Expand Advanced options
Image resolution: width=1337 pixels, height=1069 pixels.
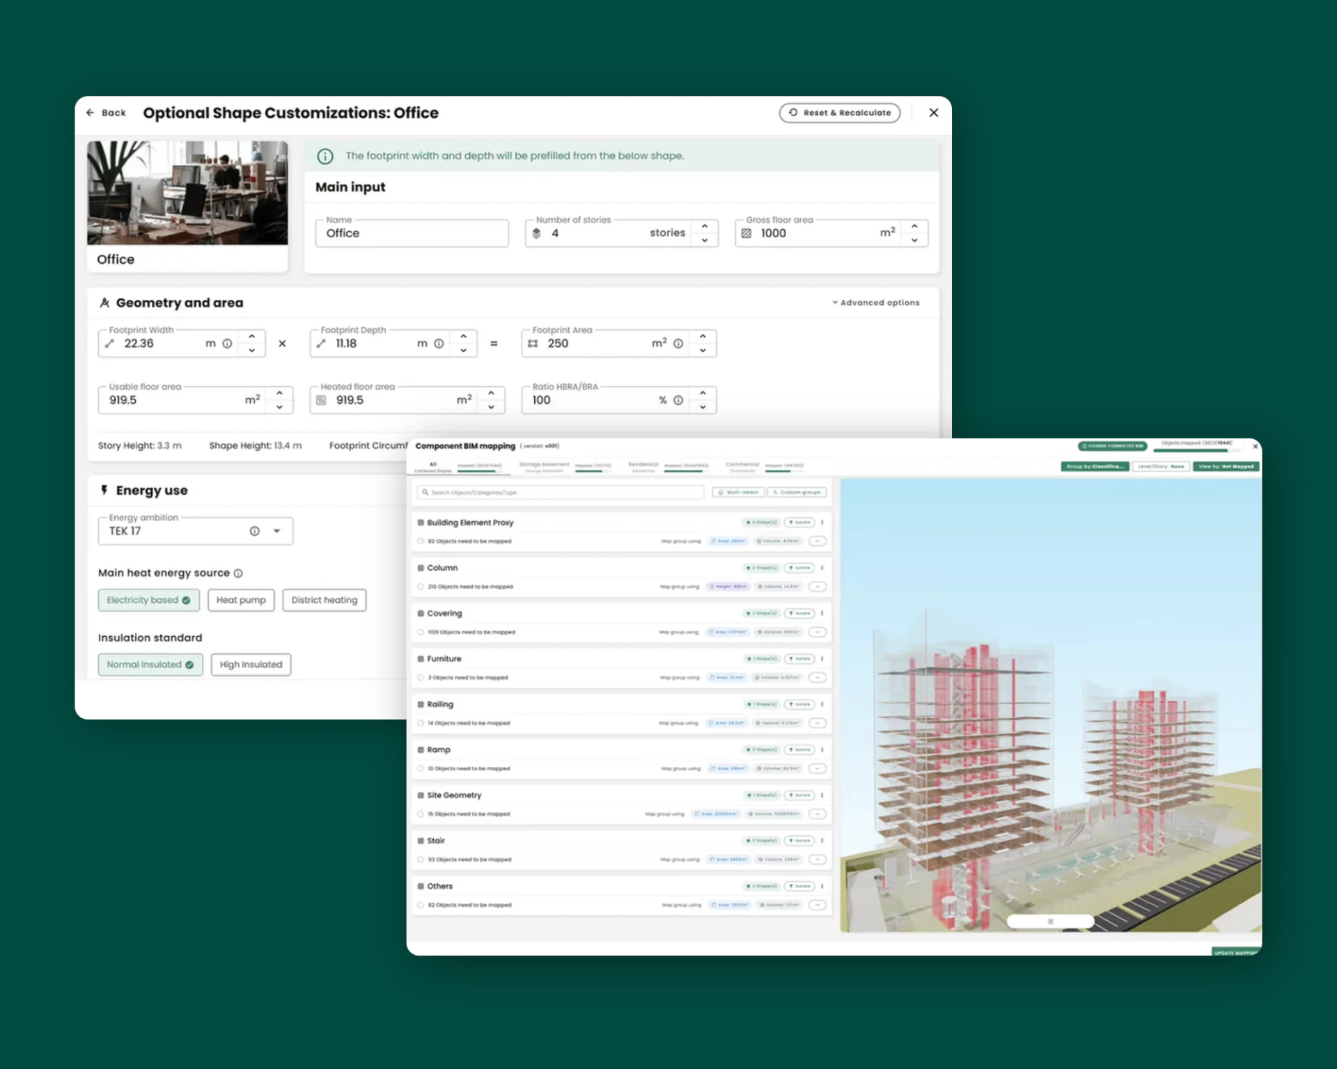pos(876,303)
